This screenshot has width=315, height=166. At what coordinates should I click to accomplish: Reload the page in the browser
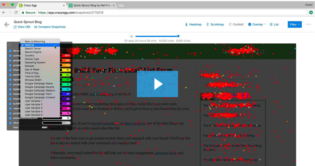click(x=16, y=13)
